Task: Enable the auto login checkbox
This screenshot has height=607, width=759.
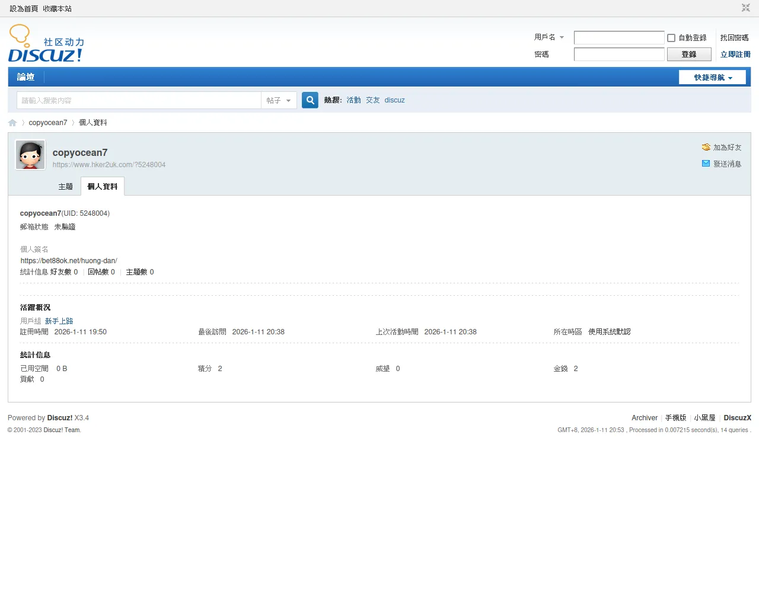Action: 671,38
